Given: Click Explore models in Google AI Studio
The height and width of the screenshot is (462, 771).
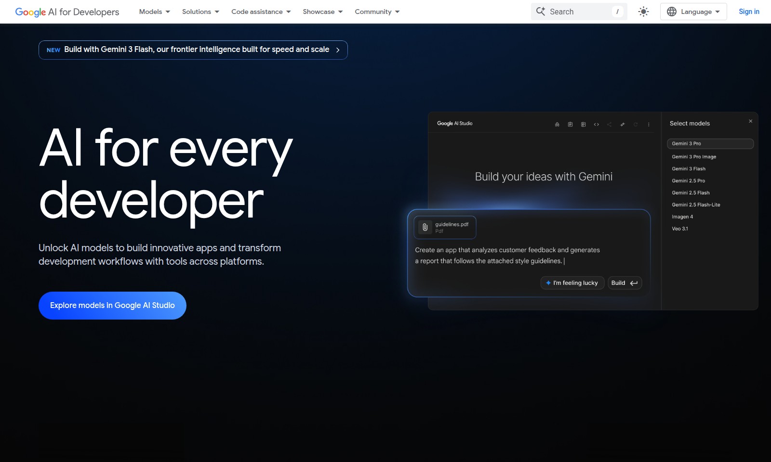Looking at the screenshot, I should (112, 306).
